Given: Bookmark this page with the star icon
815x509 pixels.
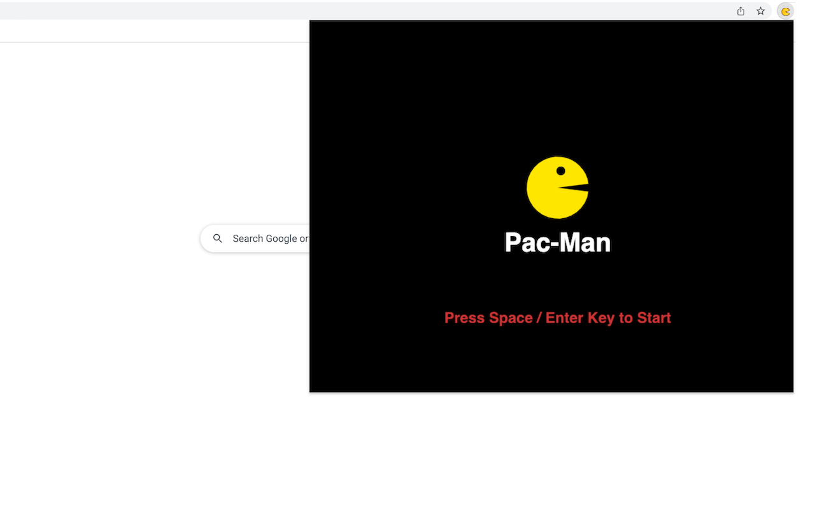Looking at the screenshot, I should 760,11.
